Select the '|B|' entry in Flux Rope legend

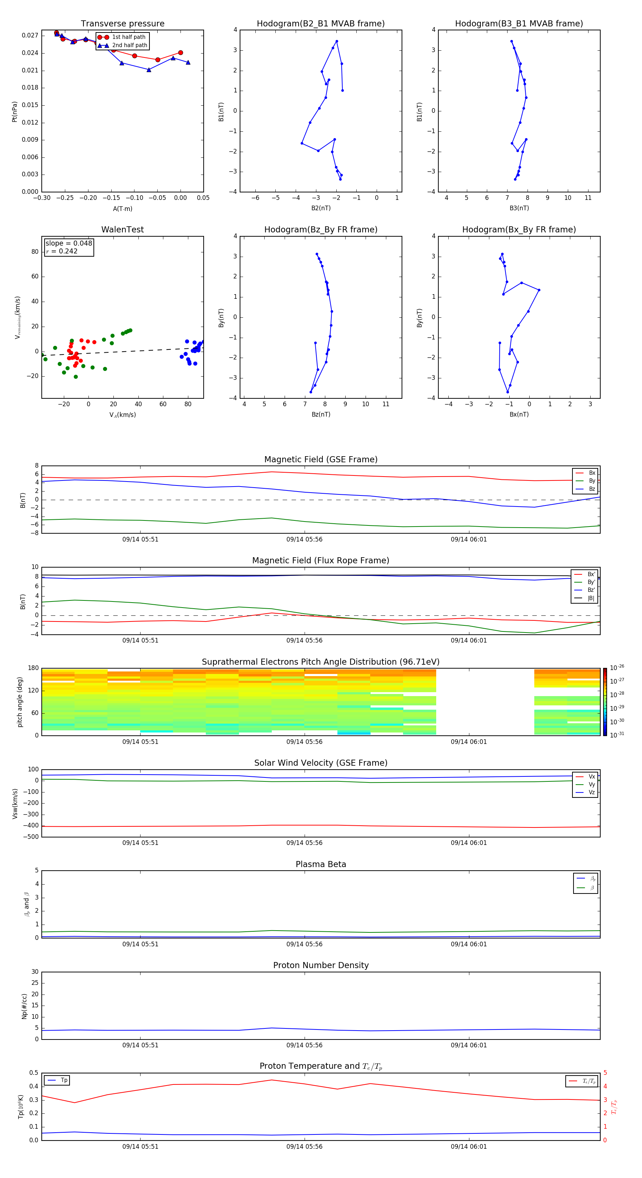[x=585, y=598]
